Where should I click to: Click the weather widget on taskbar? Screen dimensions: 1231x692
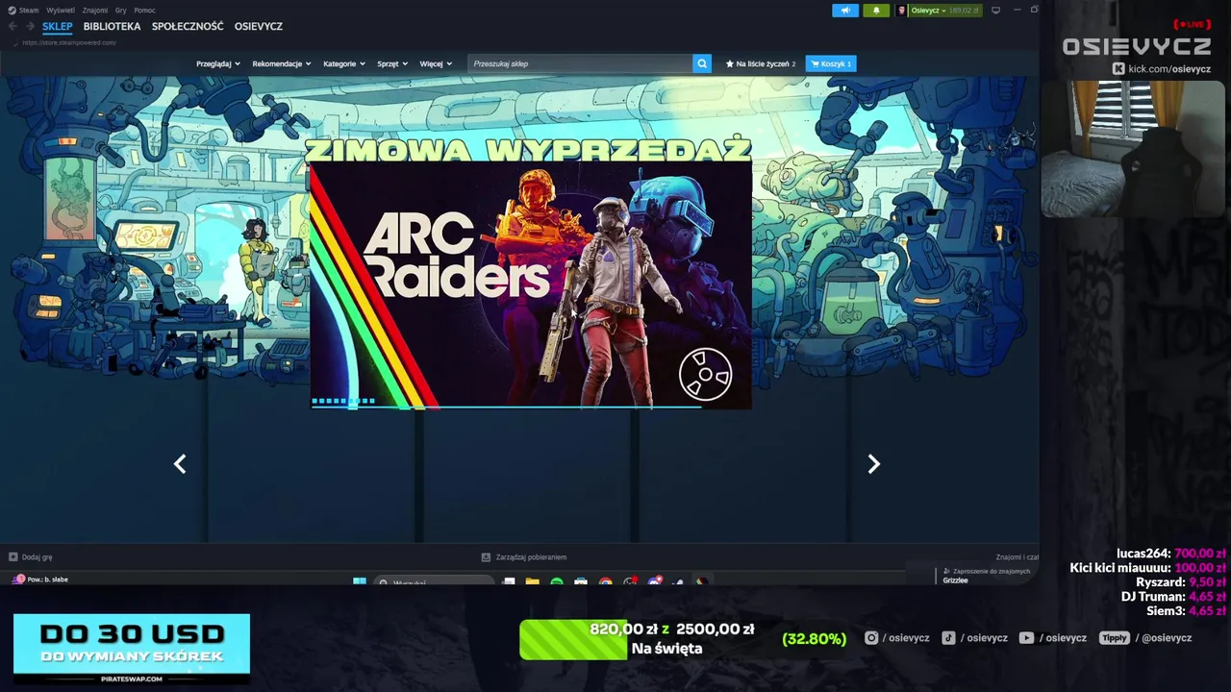click(40, 580)
